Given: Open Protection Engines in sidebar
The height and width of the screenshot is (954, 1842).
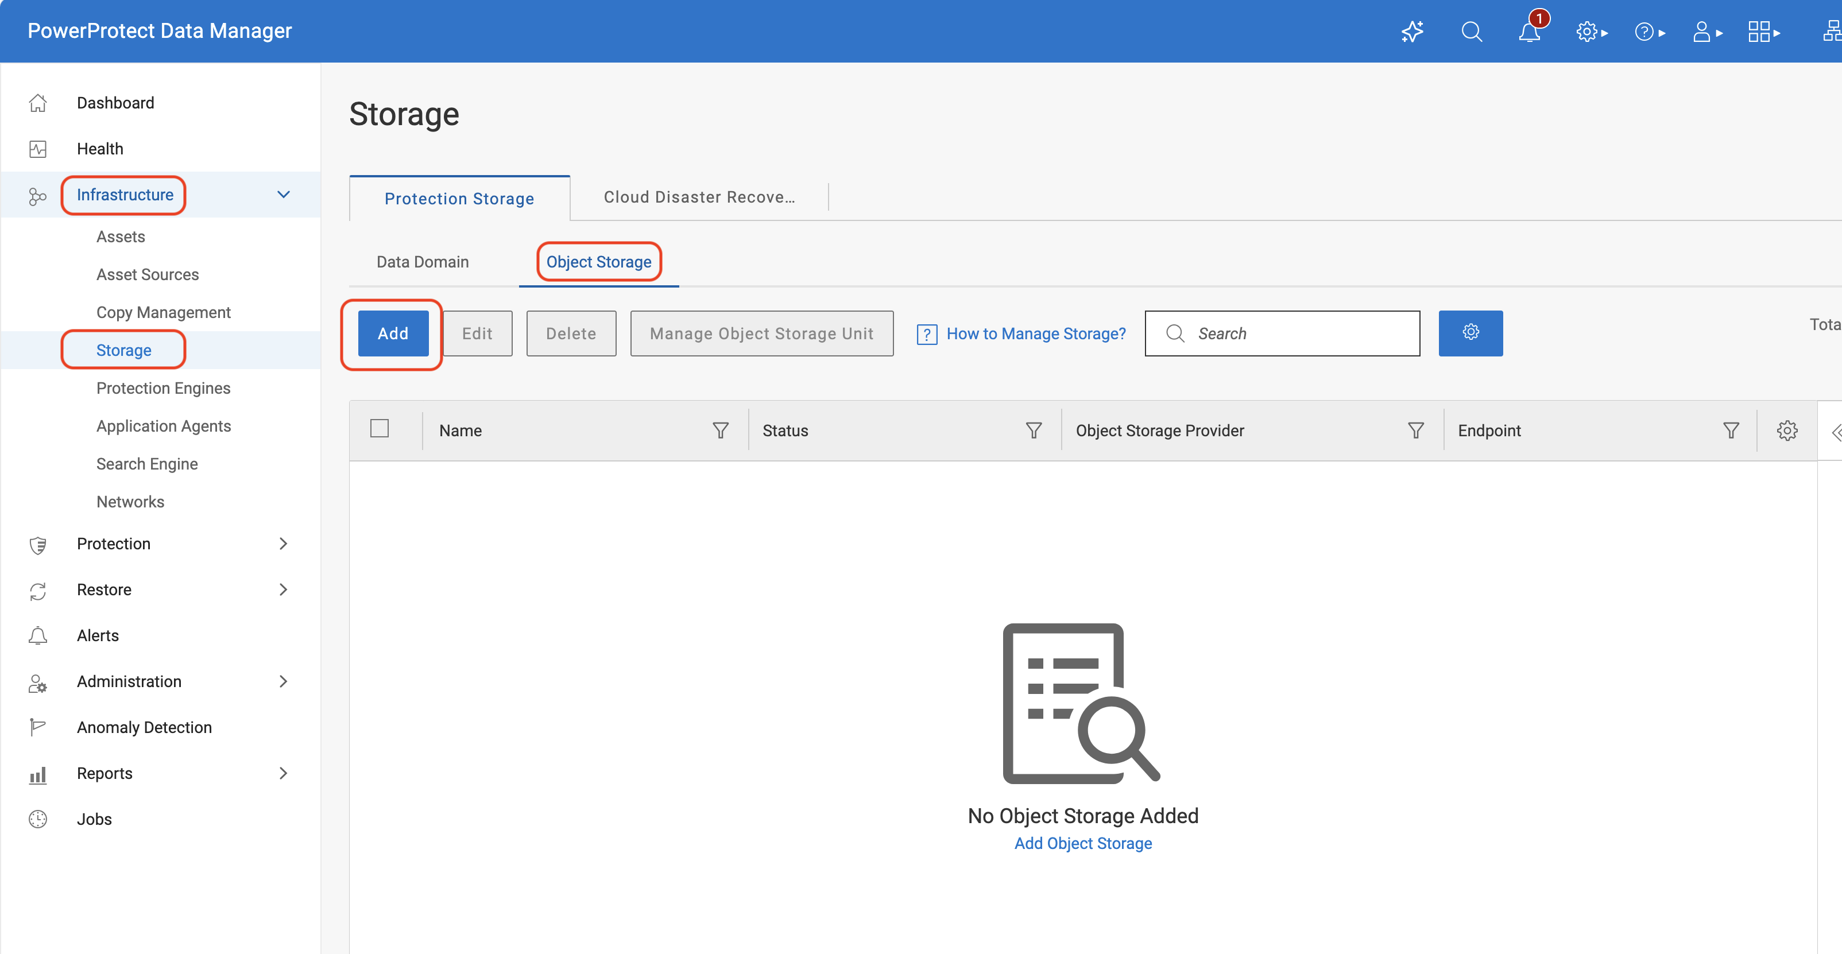Looking at the screenshot, I should pos(164,389).
